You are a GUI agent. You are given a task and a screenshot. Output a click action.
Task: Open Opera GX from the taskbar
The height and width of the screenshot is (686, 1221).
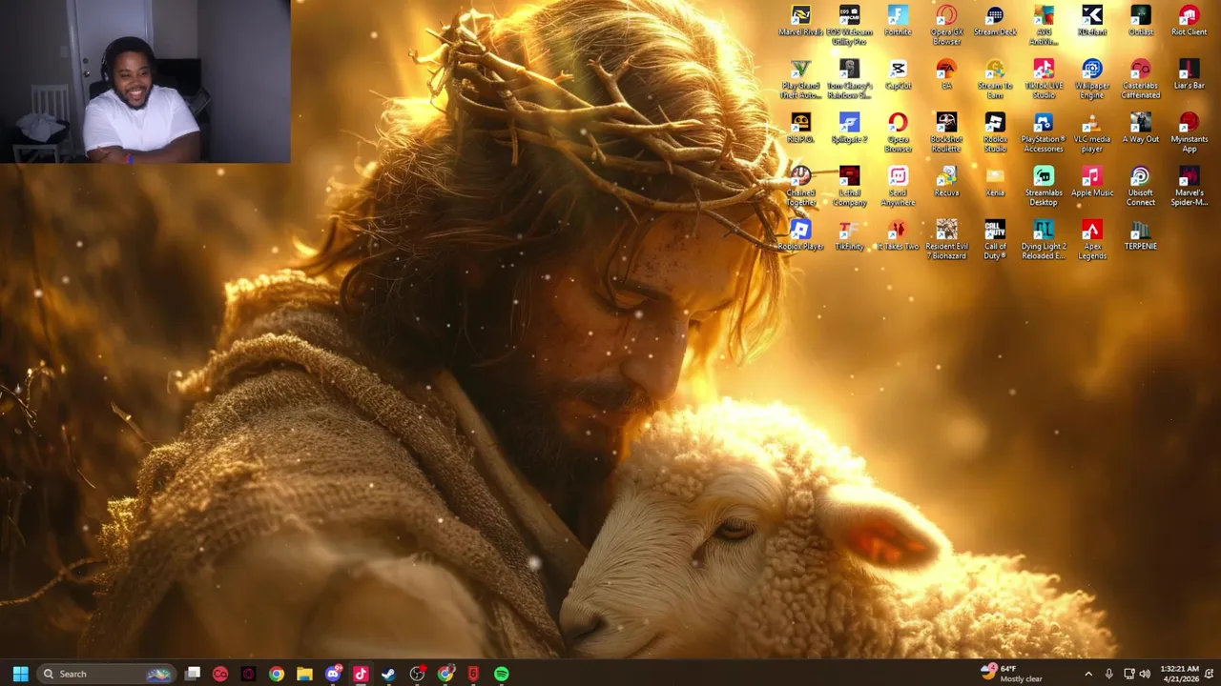(248, 674)
